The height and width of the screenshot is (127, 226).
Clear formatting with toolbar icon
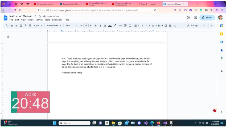tap(175, 26)
